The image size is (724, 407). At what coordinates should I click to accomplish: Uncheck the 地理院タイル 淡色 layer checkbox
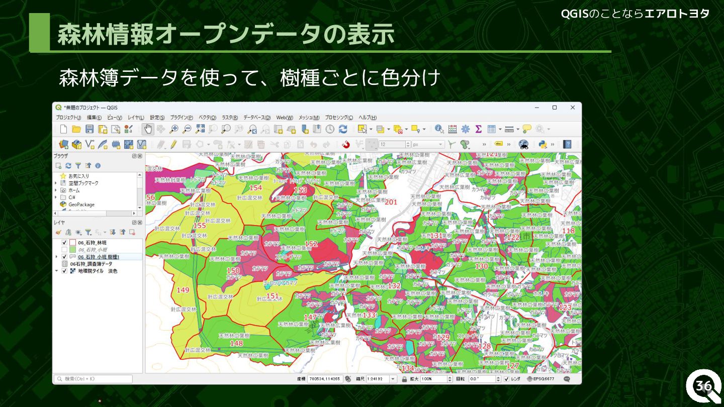64,271
